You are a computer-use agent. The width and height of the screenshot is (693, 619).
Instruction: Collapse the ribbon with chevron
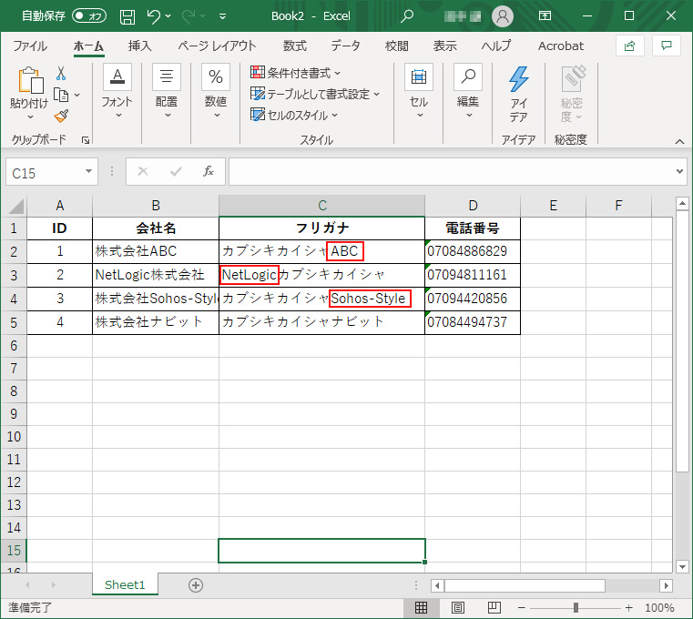(679, 141)
